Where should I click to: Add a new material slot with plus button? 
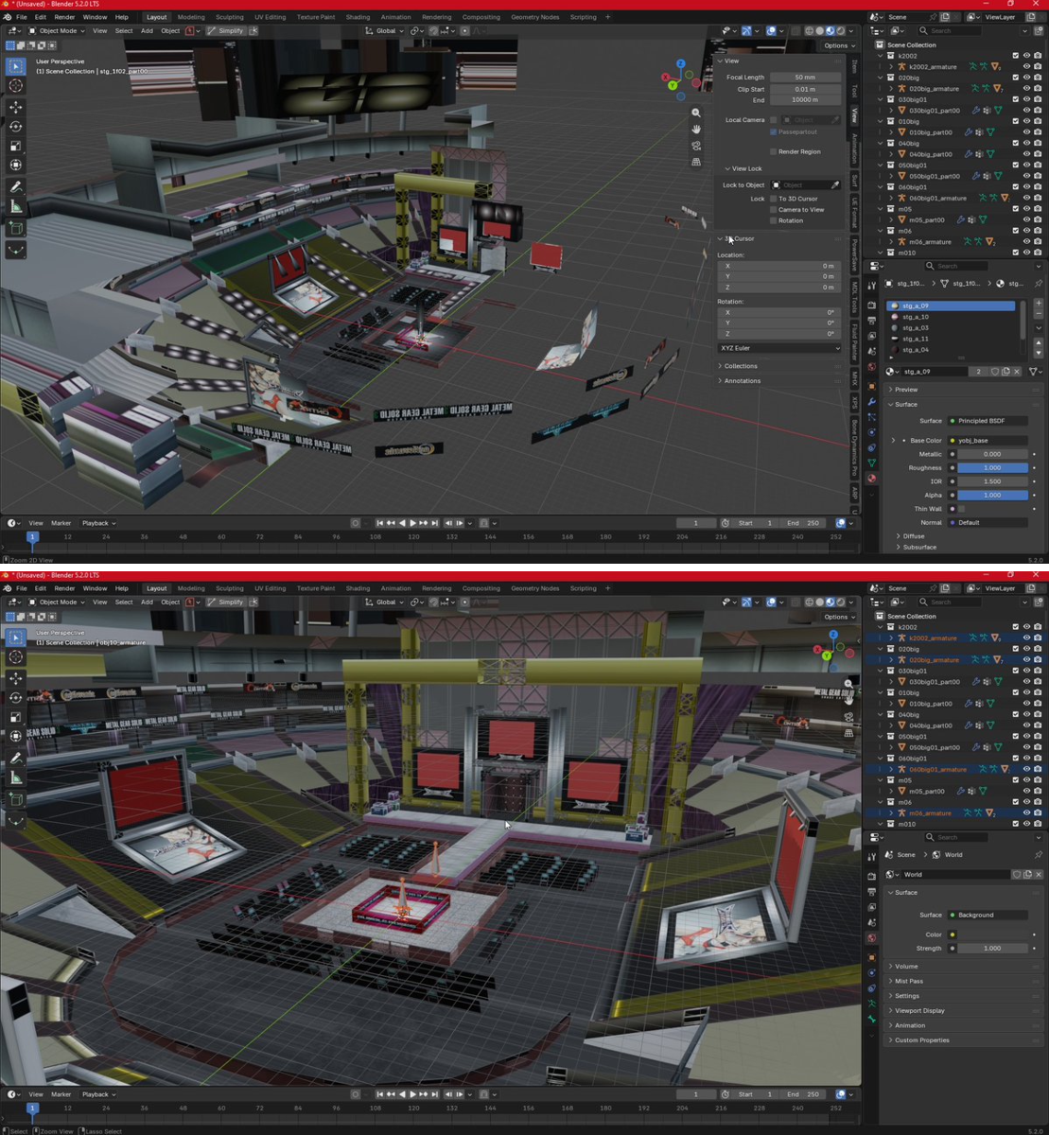click(x=1039, y=303)
